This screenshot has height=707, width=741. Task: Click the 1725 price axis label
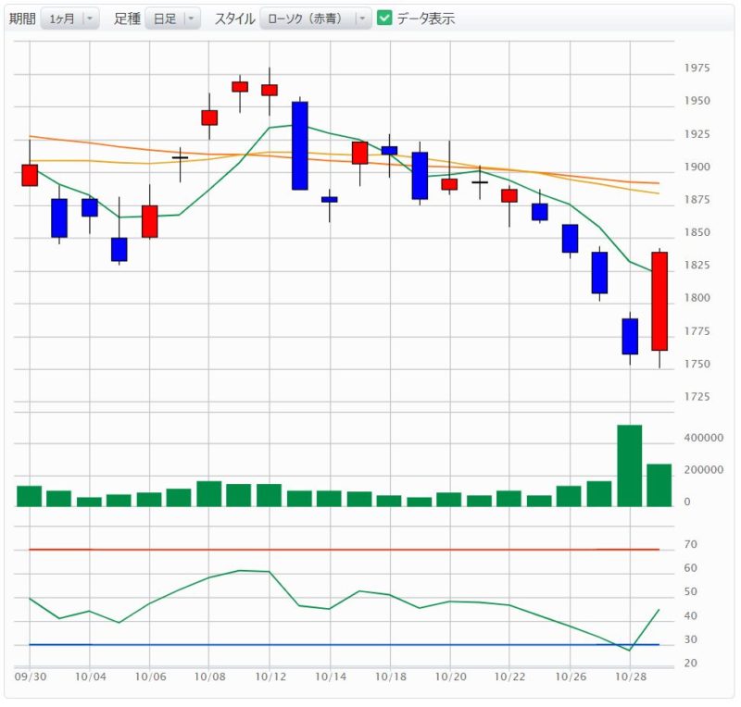pyautogui.click(x=697, y=397)
